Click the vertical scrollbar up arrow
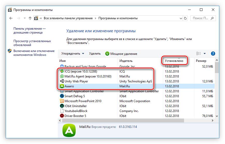 click(x=217, y=60)
